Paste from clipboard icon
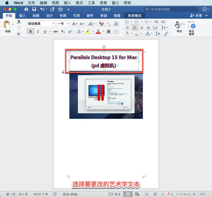 tap(7, 25)
